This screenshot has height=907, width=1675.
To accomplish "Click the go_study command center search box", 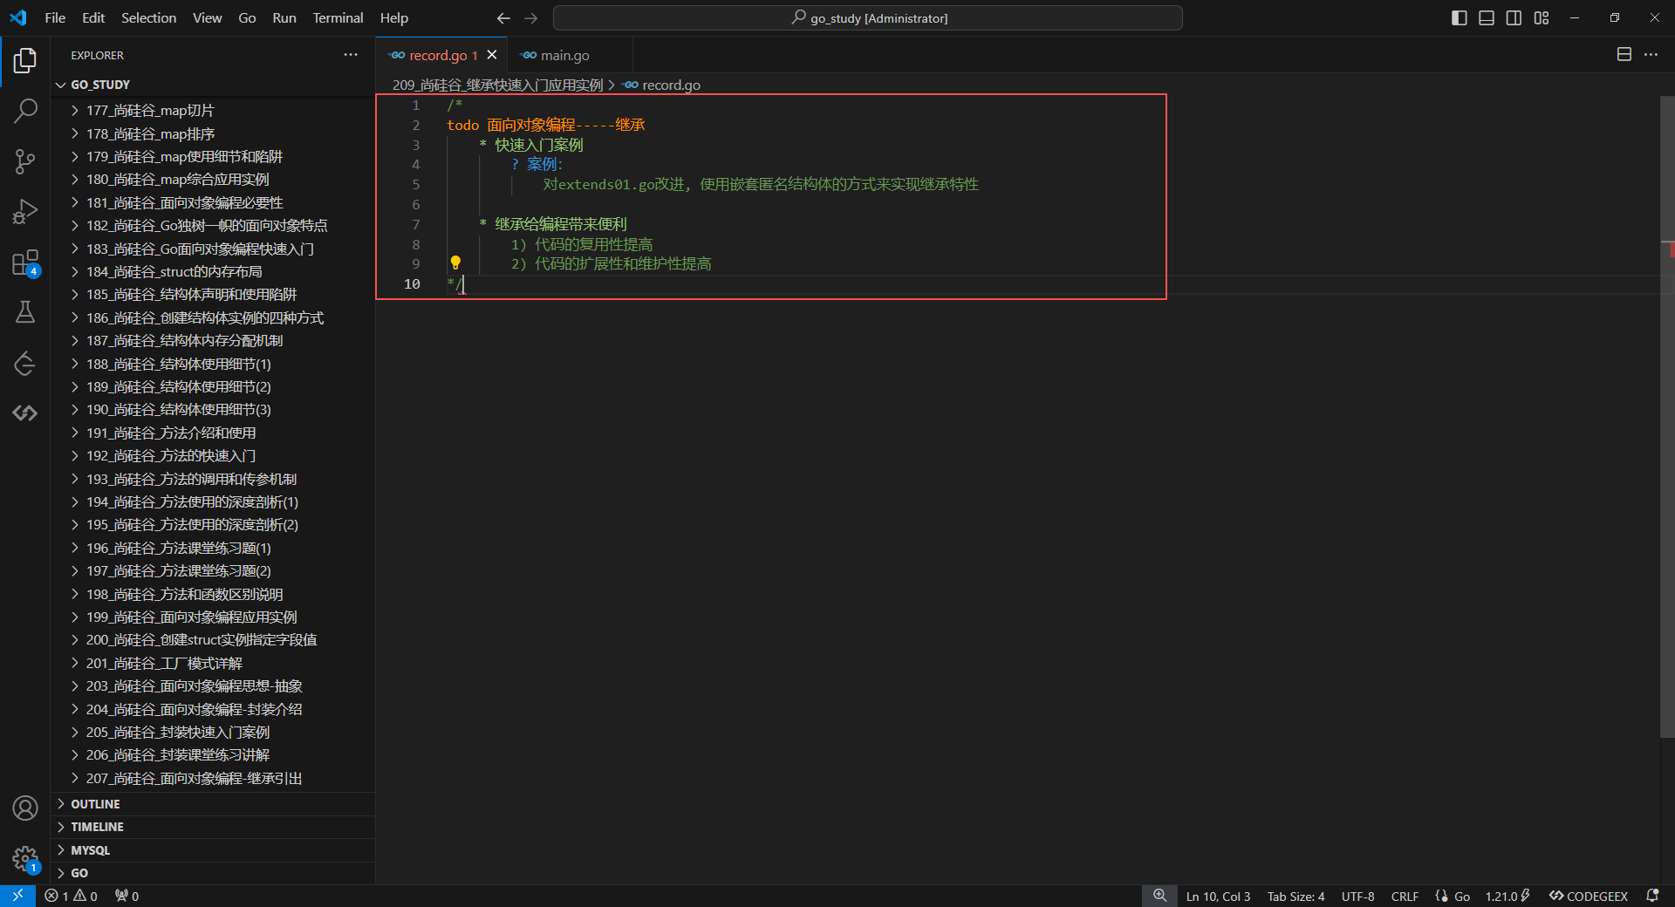I will click(868, 17).
